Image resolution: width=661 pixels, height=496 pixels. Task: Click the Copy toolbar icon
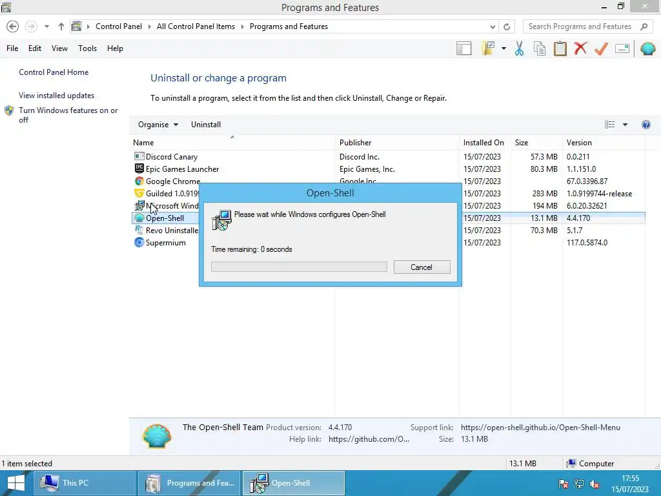(540, 48)
